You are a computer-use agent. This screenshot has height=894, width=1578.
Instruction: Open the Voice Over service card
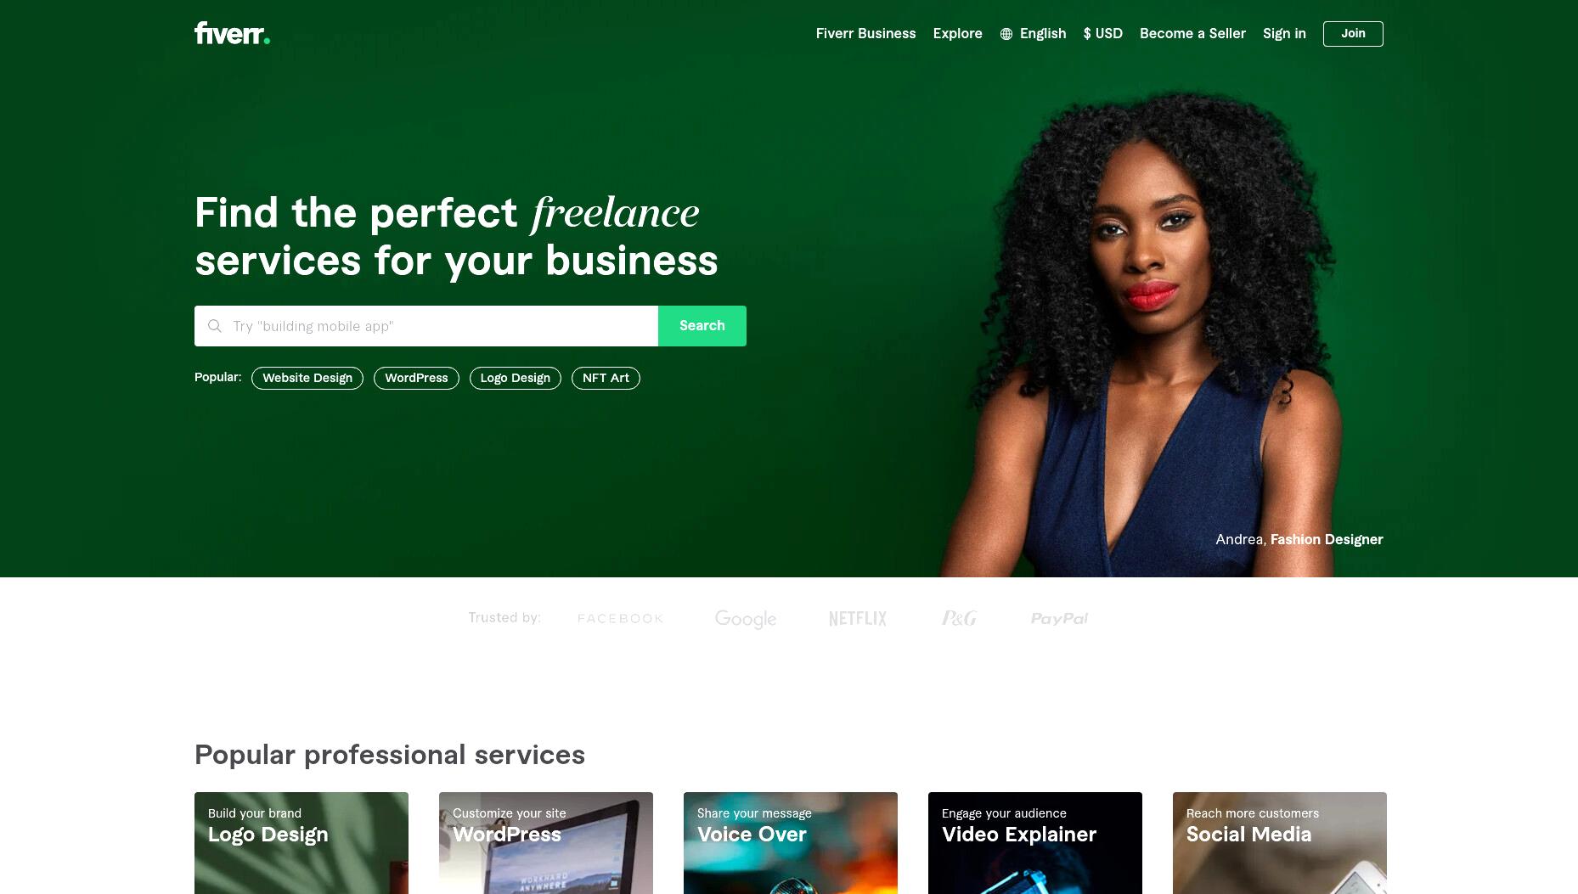791,843
